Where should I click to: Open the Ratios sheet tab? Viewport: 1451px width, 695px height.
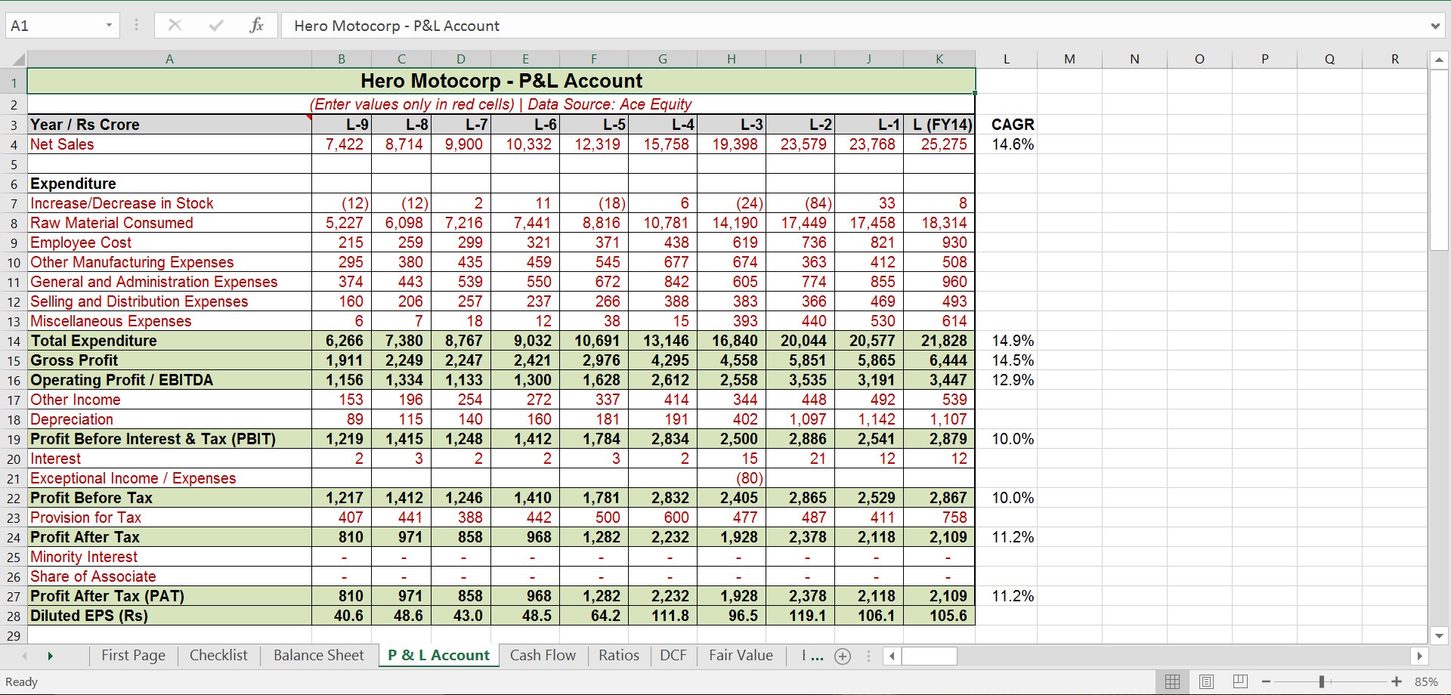619,656
